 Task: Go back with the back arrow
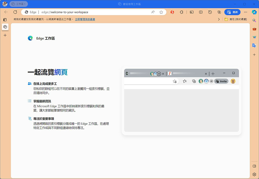pyautogui.click(x=6, y=12)
